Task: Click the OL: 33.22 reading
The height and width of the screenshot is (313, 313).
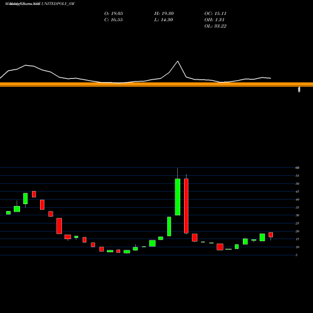Action: pyautogui.click(x=215, y=26)
